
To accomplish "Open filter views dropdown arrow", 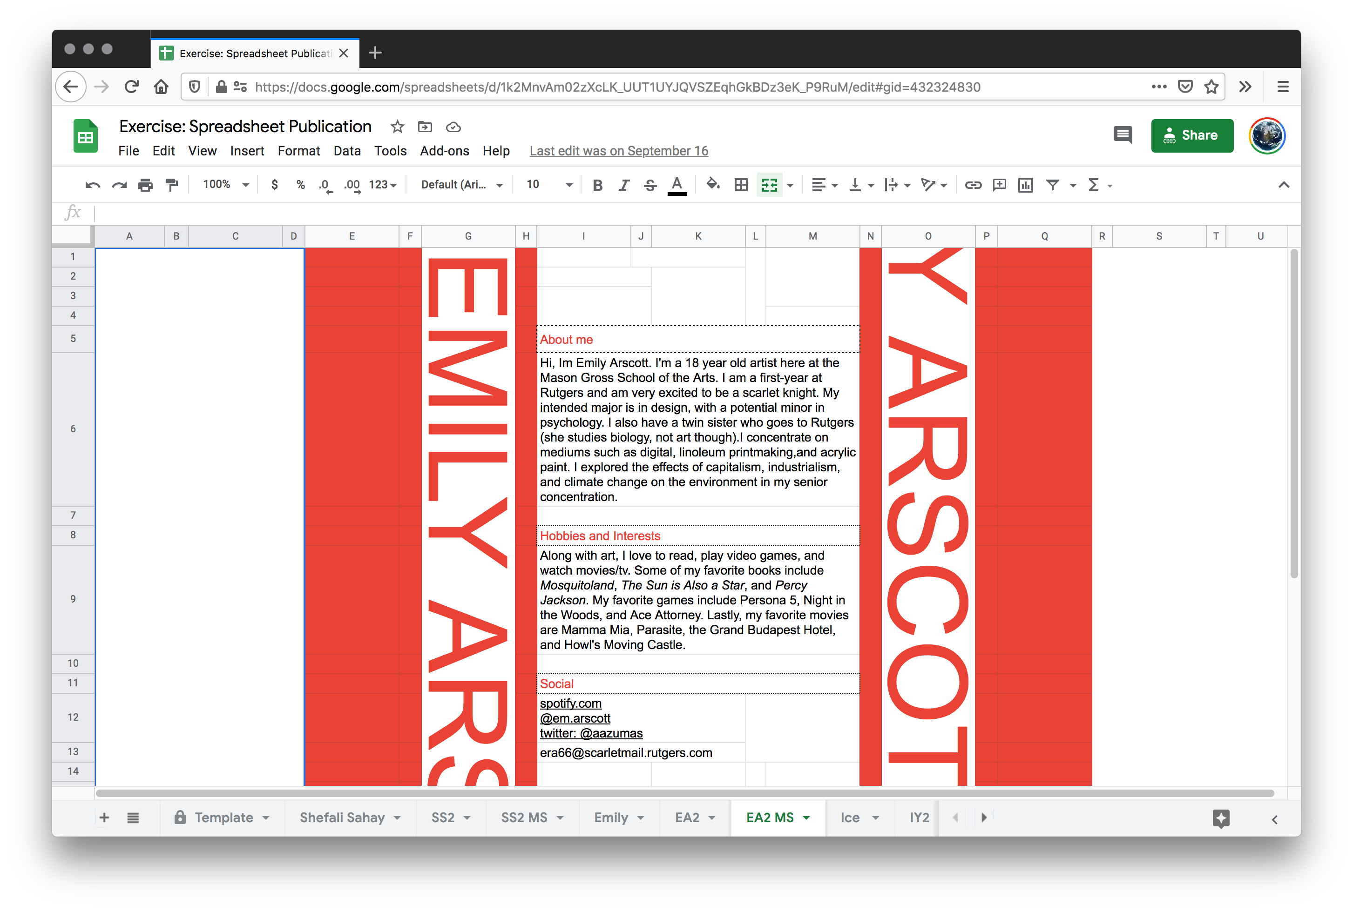I will (1073, 186).
